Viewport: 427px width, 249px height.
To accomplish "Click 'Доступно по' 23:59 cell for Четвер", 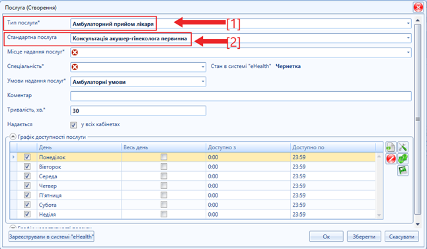I will [x=332, y=186].
